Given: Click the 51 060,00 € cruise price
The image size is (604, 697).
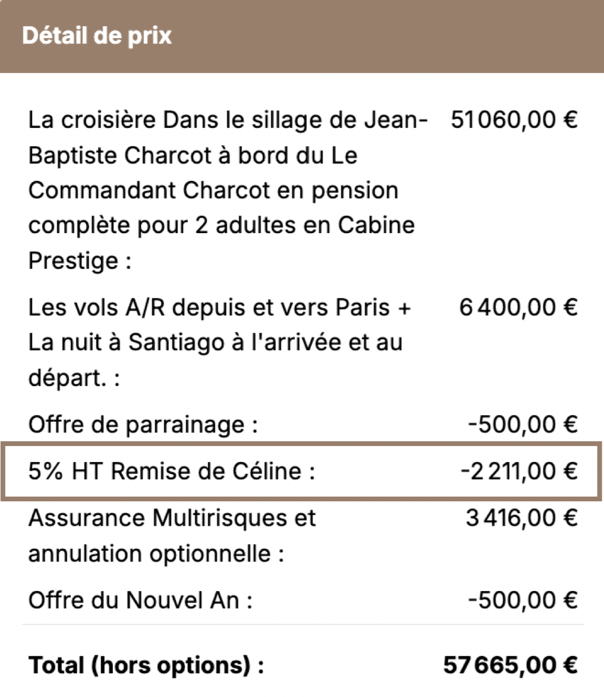Looking at the screenshot, I should pos(514,120).
